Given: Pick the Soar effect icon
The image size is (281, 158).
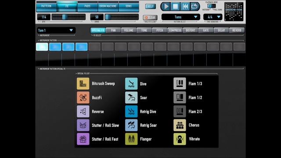Looking at the screenshot, I should 131,97.
